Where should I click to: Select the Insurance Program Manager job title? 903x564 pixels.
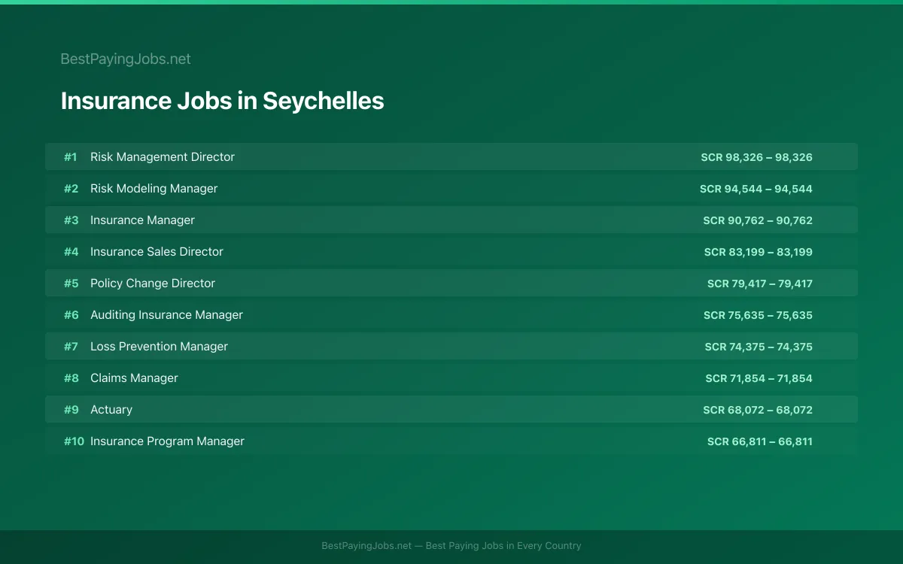point(167,441)
